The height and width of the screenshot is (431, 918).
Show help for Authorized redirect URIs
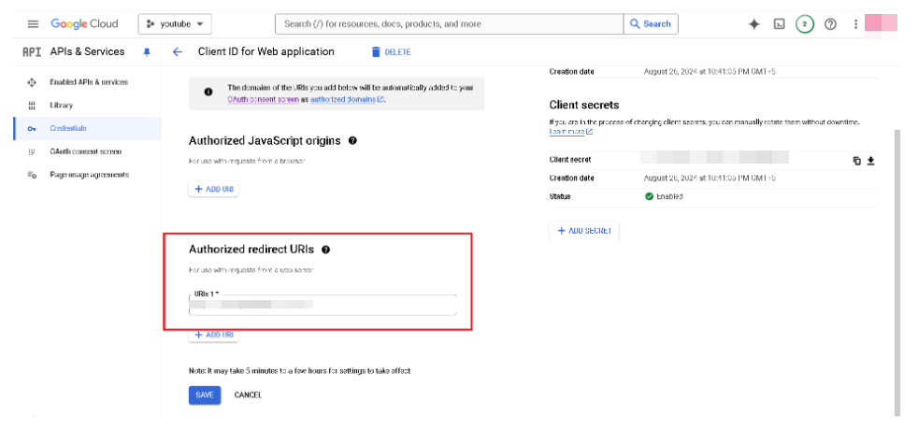click(325, 250)
